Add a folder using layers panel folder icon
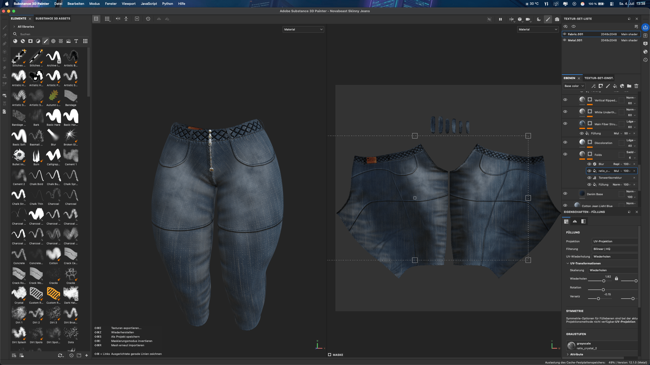650x365 pixels. [x=629, y=86]
